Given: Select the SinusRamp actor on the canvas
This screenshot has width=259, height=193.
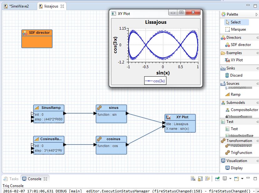Looking at the screenshot, I should pyautogui.click(x=49, y=114).
